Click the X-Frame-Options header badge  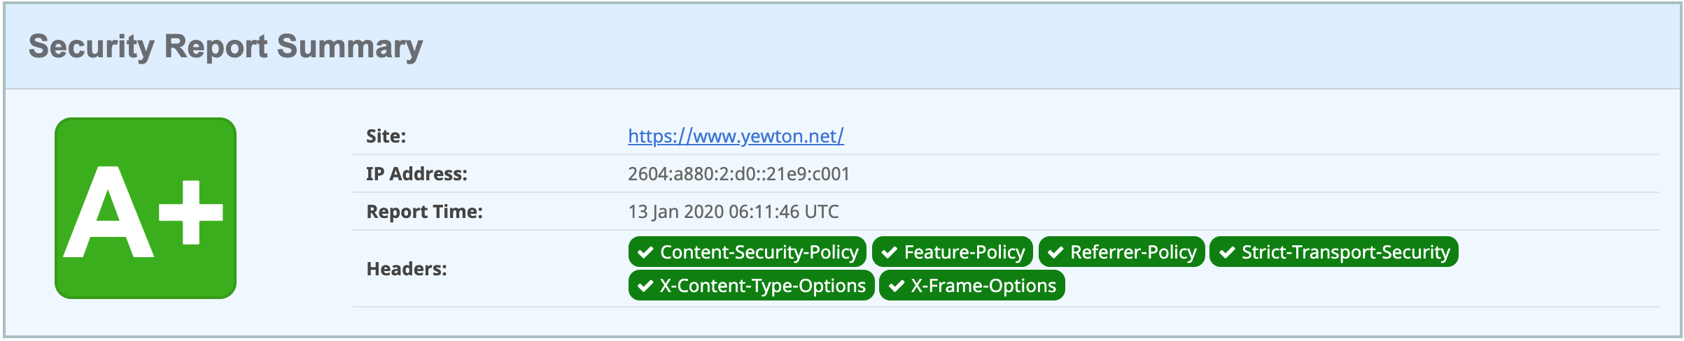point(972,285)
